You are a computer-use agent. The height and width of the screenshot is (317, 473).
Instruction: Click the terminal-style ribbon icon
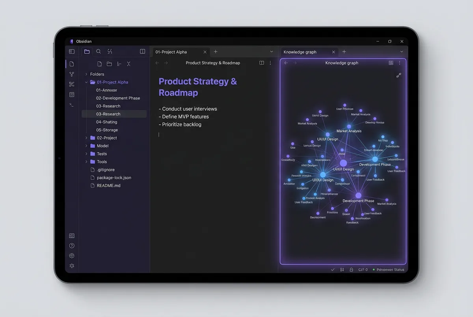pos(72,105)
